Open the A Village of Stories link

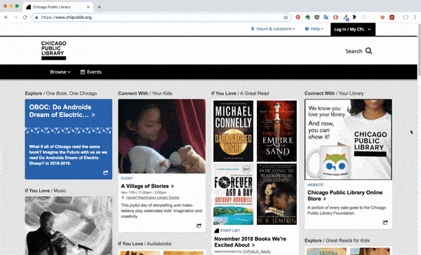(x=147, y=186)
